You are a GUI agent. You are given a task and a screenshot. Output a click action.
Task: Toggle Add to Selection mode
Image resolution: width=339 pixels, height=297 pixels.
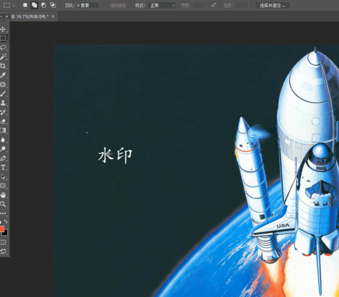coord(34,5)
